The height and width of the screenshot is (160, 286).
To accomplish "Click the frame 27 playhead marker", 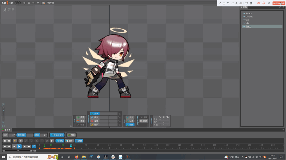I will coord(71,145).
